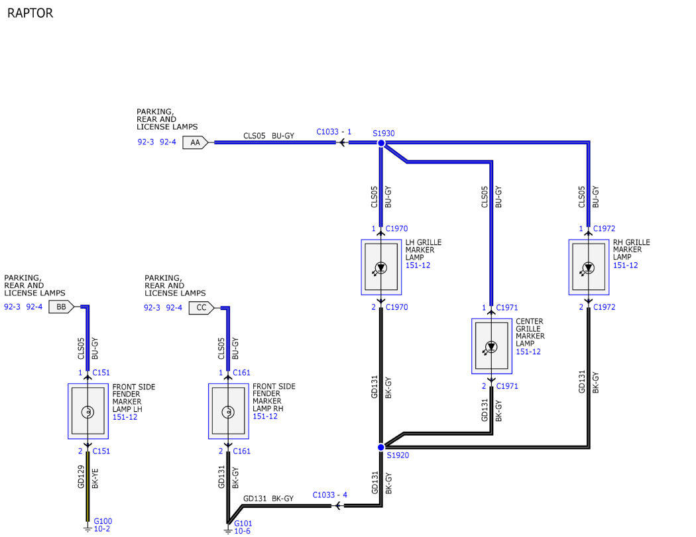Click the LH Grille Marker Lamp symbol
696x537 pixels.
(381, 267)
